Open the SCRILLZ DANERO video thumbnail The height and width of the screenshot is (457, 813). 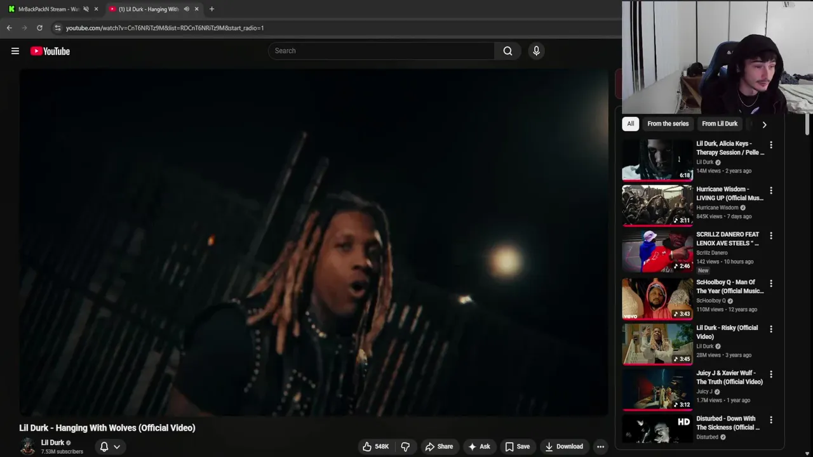(657, 251)
